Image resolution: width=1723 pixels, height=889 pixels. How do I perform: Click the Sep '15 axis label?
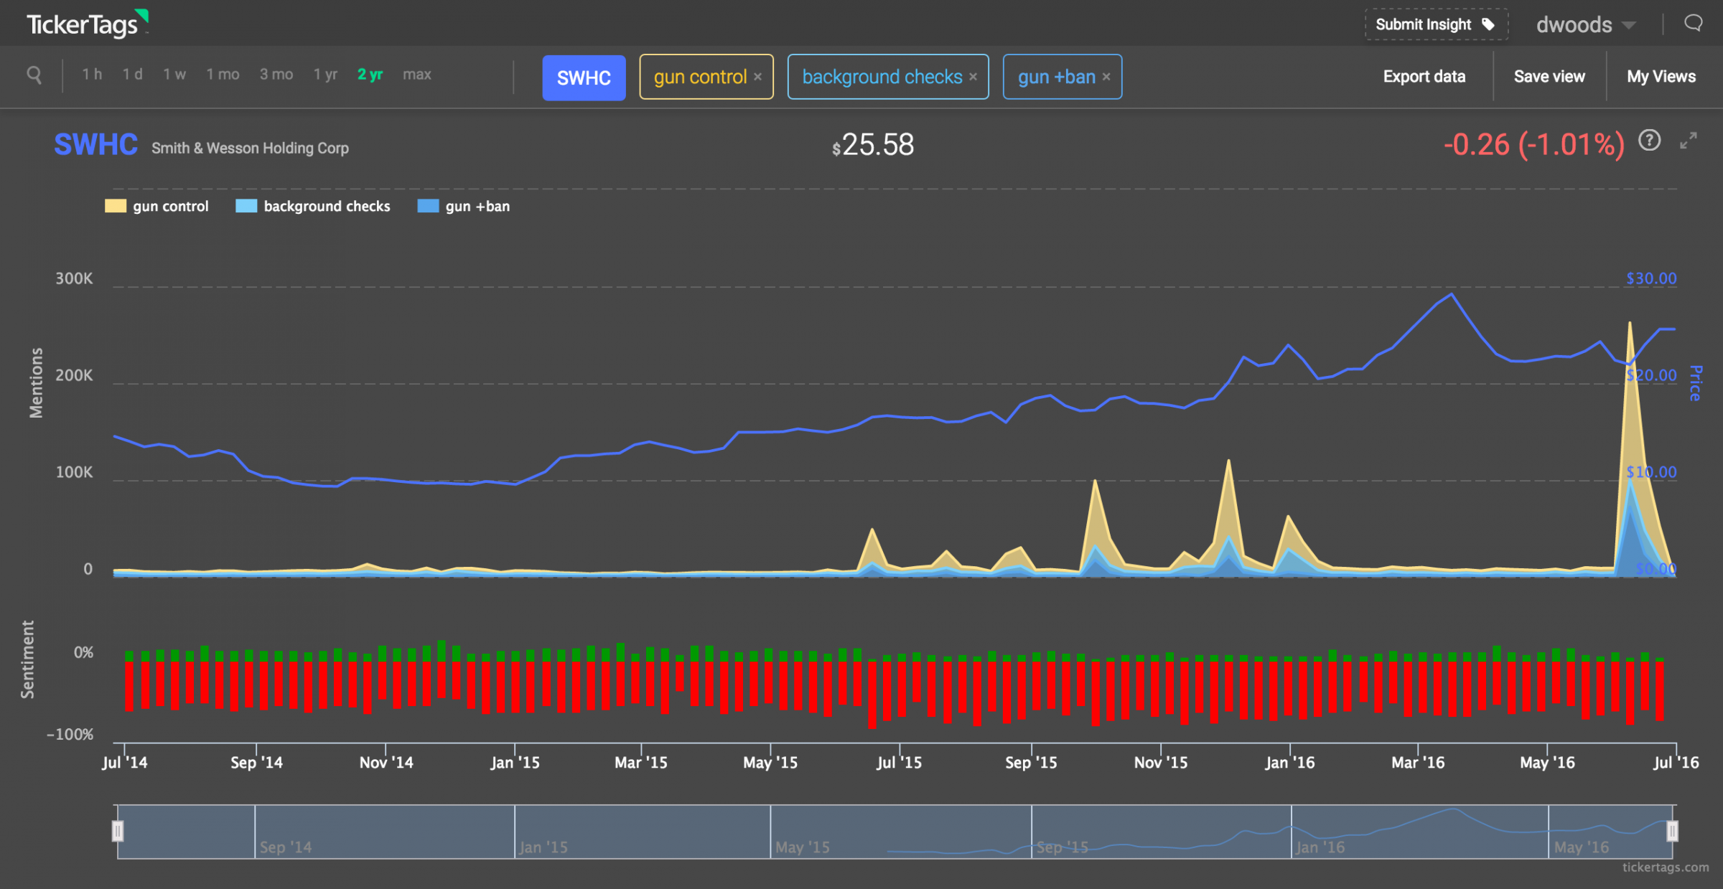(1031, 763)
